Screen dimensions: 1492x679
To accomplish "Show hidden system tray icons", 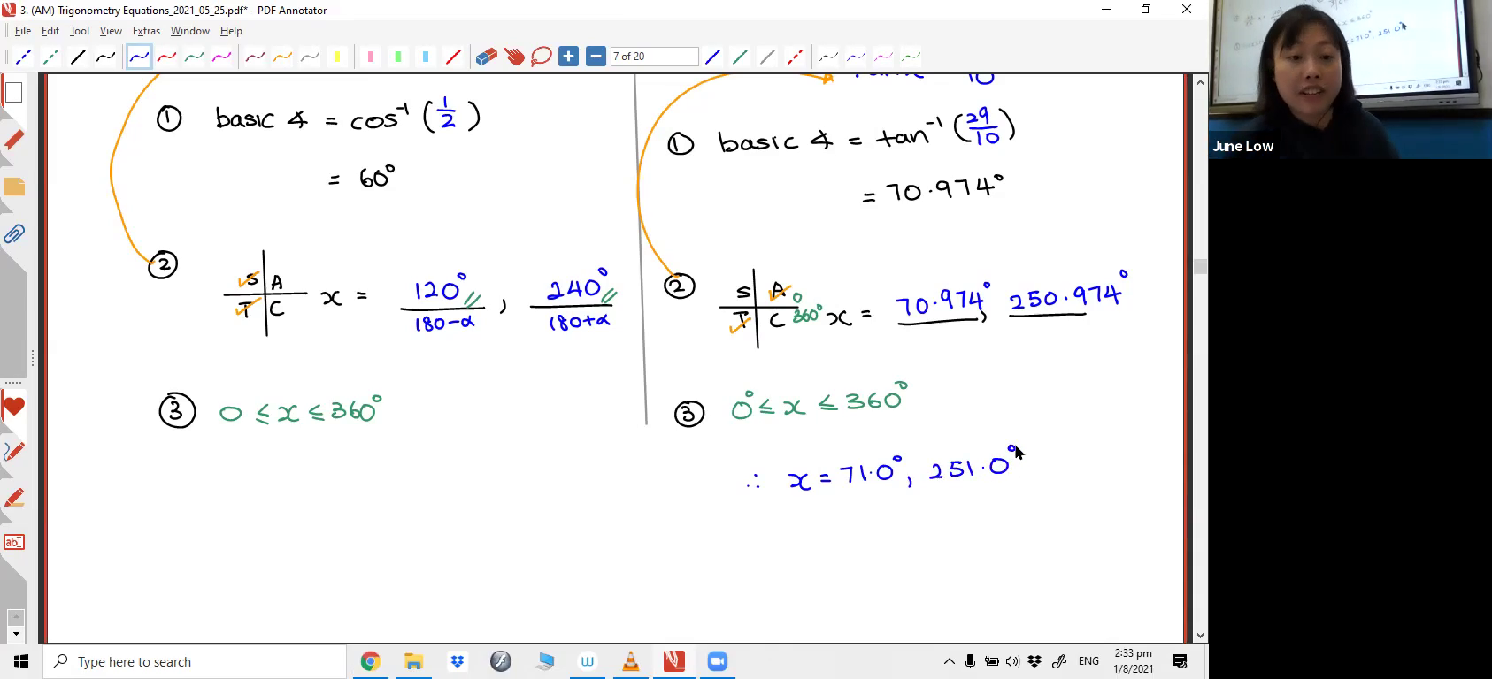I will (x=950, y=661).
